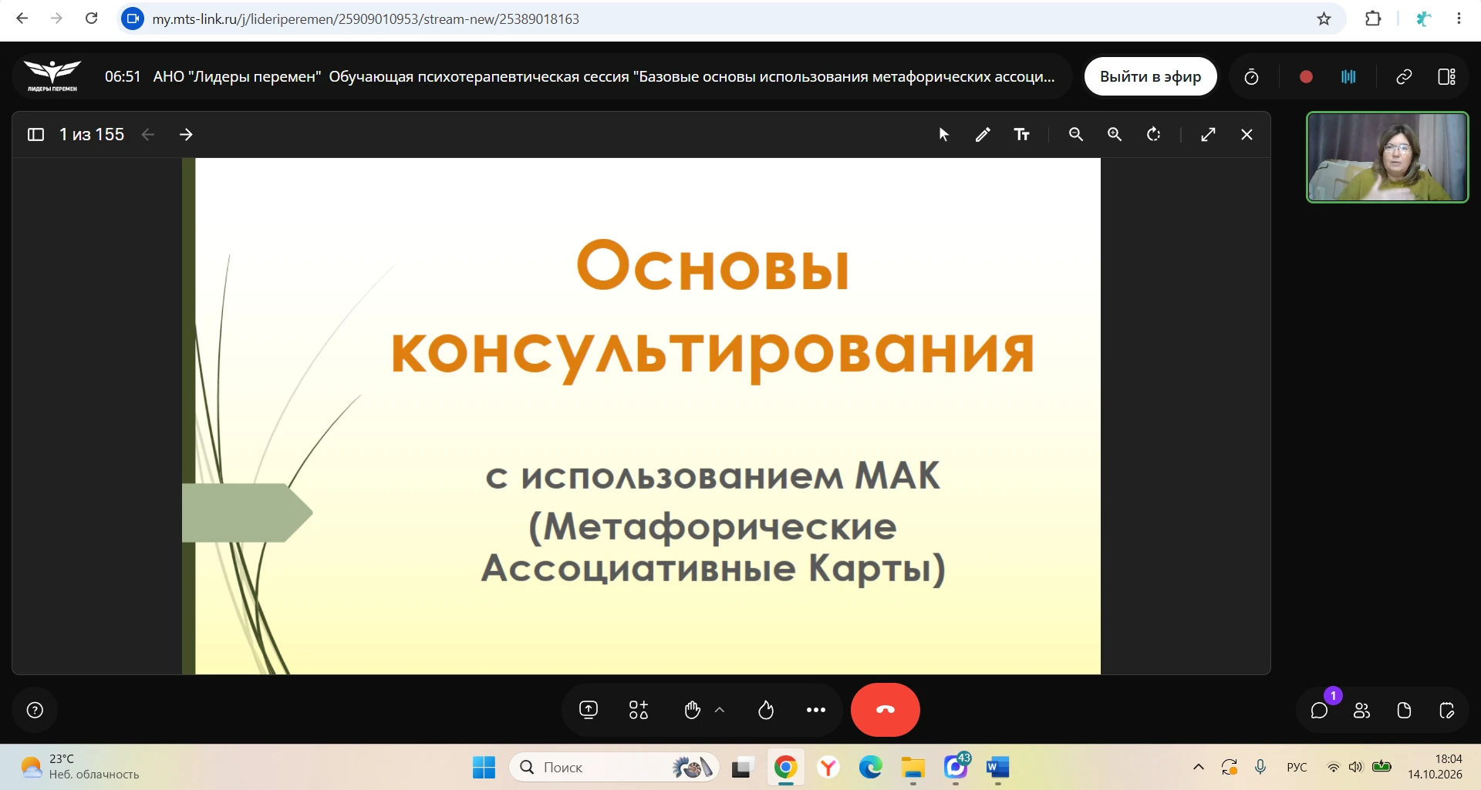Viewport: 1481px width, 790px height.
Task: Copy the event link icon
Action: pos(1404,76)
